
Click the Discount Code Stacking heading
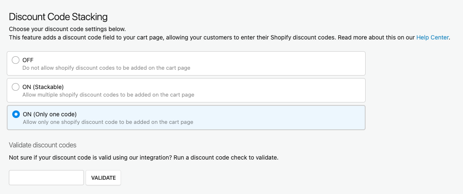[x=58, y=17]
